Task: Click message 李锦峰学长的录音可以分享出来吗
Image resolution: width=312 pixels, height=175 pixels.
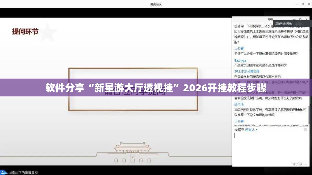Action: pos(257,77)
